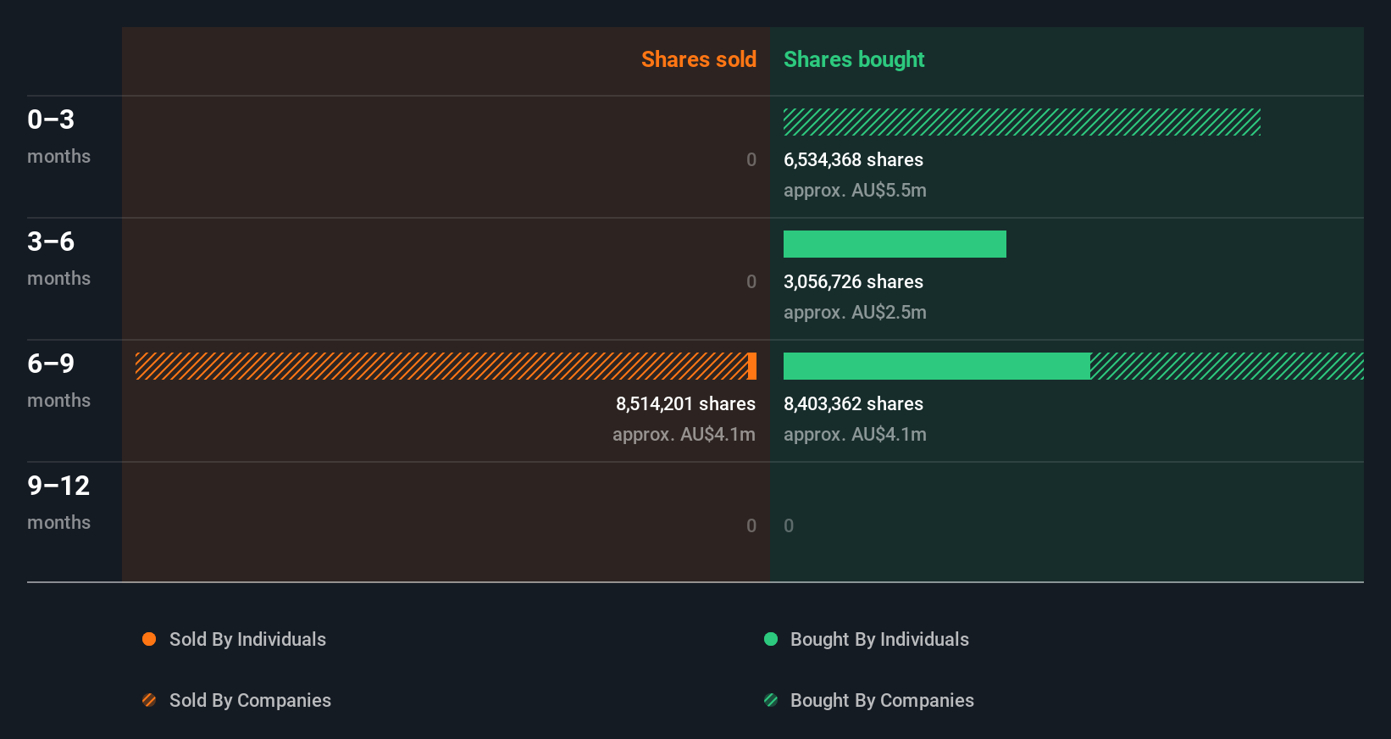Toggle the Sold By Companies legend label
1391x739 pixels.
250,700
